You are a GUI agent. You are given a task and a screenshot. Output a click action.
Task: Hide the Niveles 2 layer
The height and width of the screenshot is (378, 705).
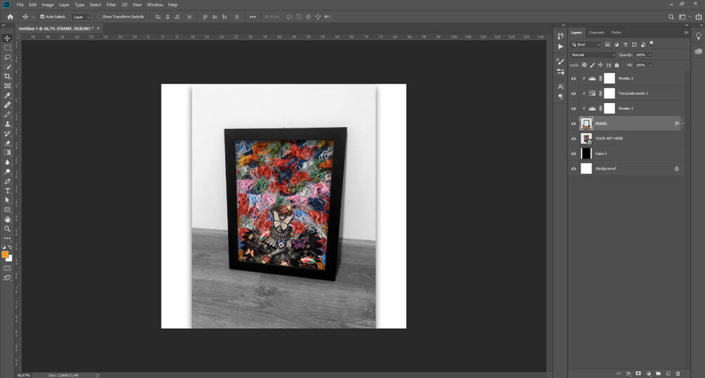[573, 79]
